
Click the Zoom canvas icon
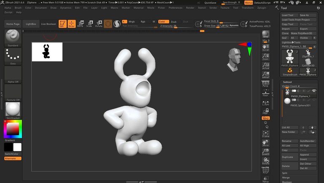(265, 57)
